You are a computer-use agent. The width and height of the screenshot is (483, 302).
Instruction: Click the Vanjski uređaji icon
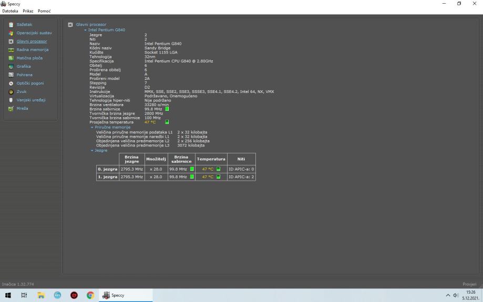tap(11, 100)
